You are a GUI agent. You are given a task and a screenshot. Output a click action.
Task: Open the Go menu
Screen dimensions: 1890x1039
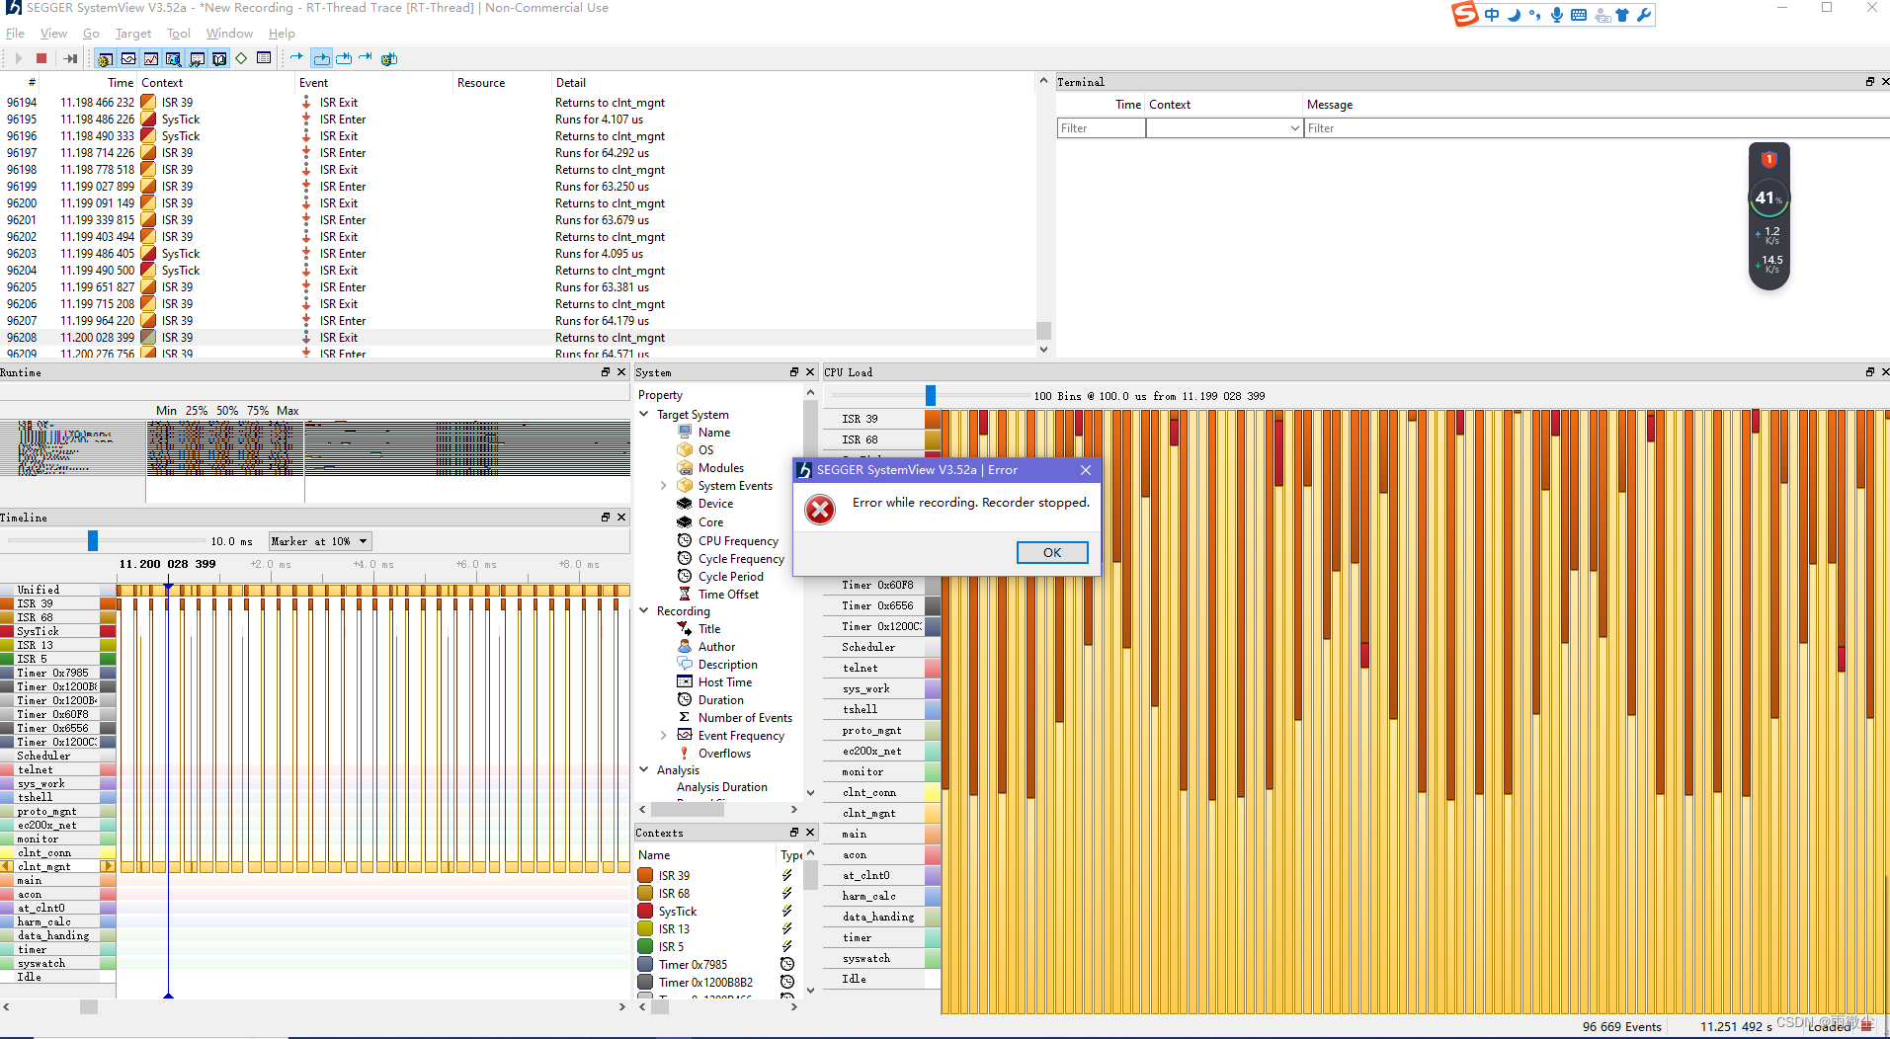(x=91, y=34)
